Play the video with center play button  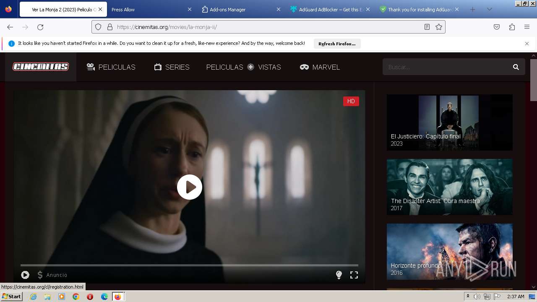[x=190, y=187]
